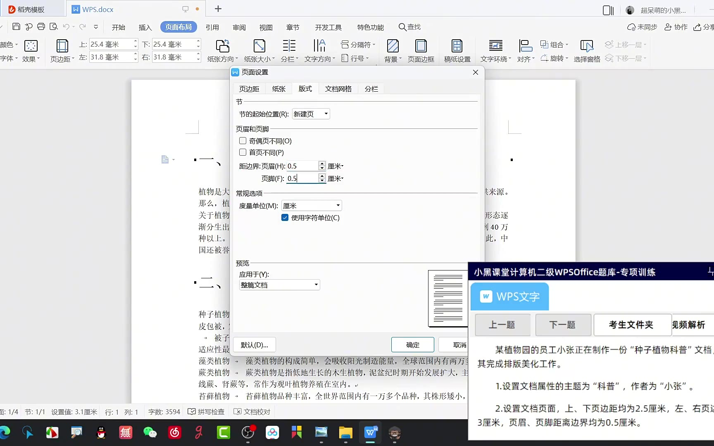714x446 pixels.
Task: Enable odd and even pages different checkbox
Action: 243,141
